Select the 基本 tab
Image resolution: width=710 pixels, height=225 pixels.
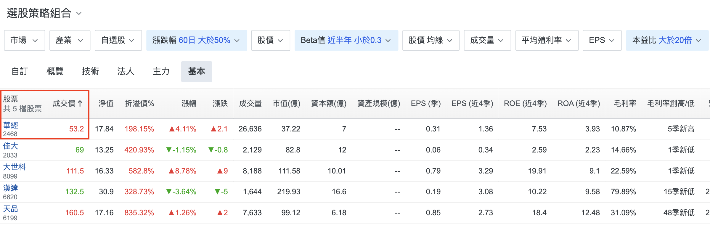[x=197, y=71]
